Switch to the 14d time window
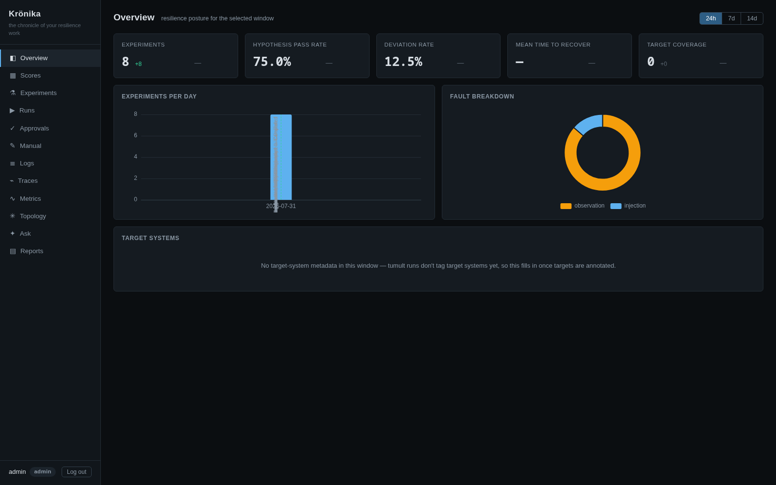The image size is (776, 485). click(x=752, y=18)
